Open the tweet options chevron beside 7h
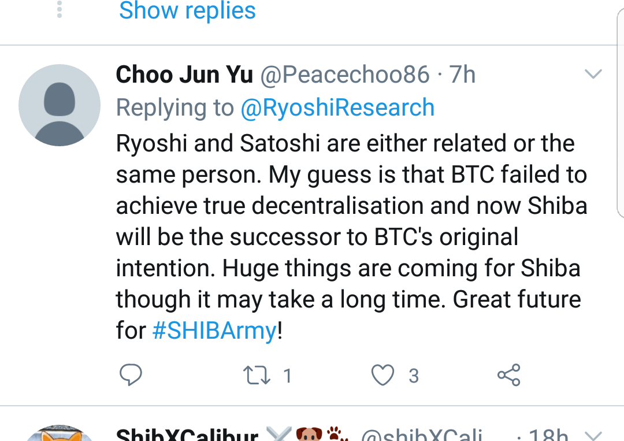This screenshot has width=624, height=441. [593, 74]
